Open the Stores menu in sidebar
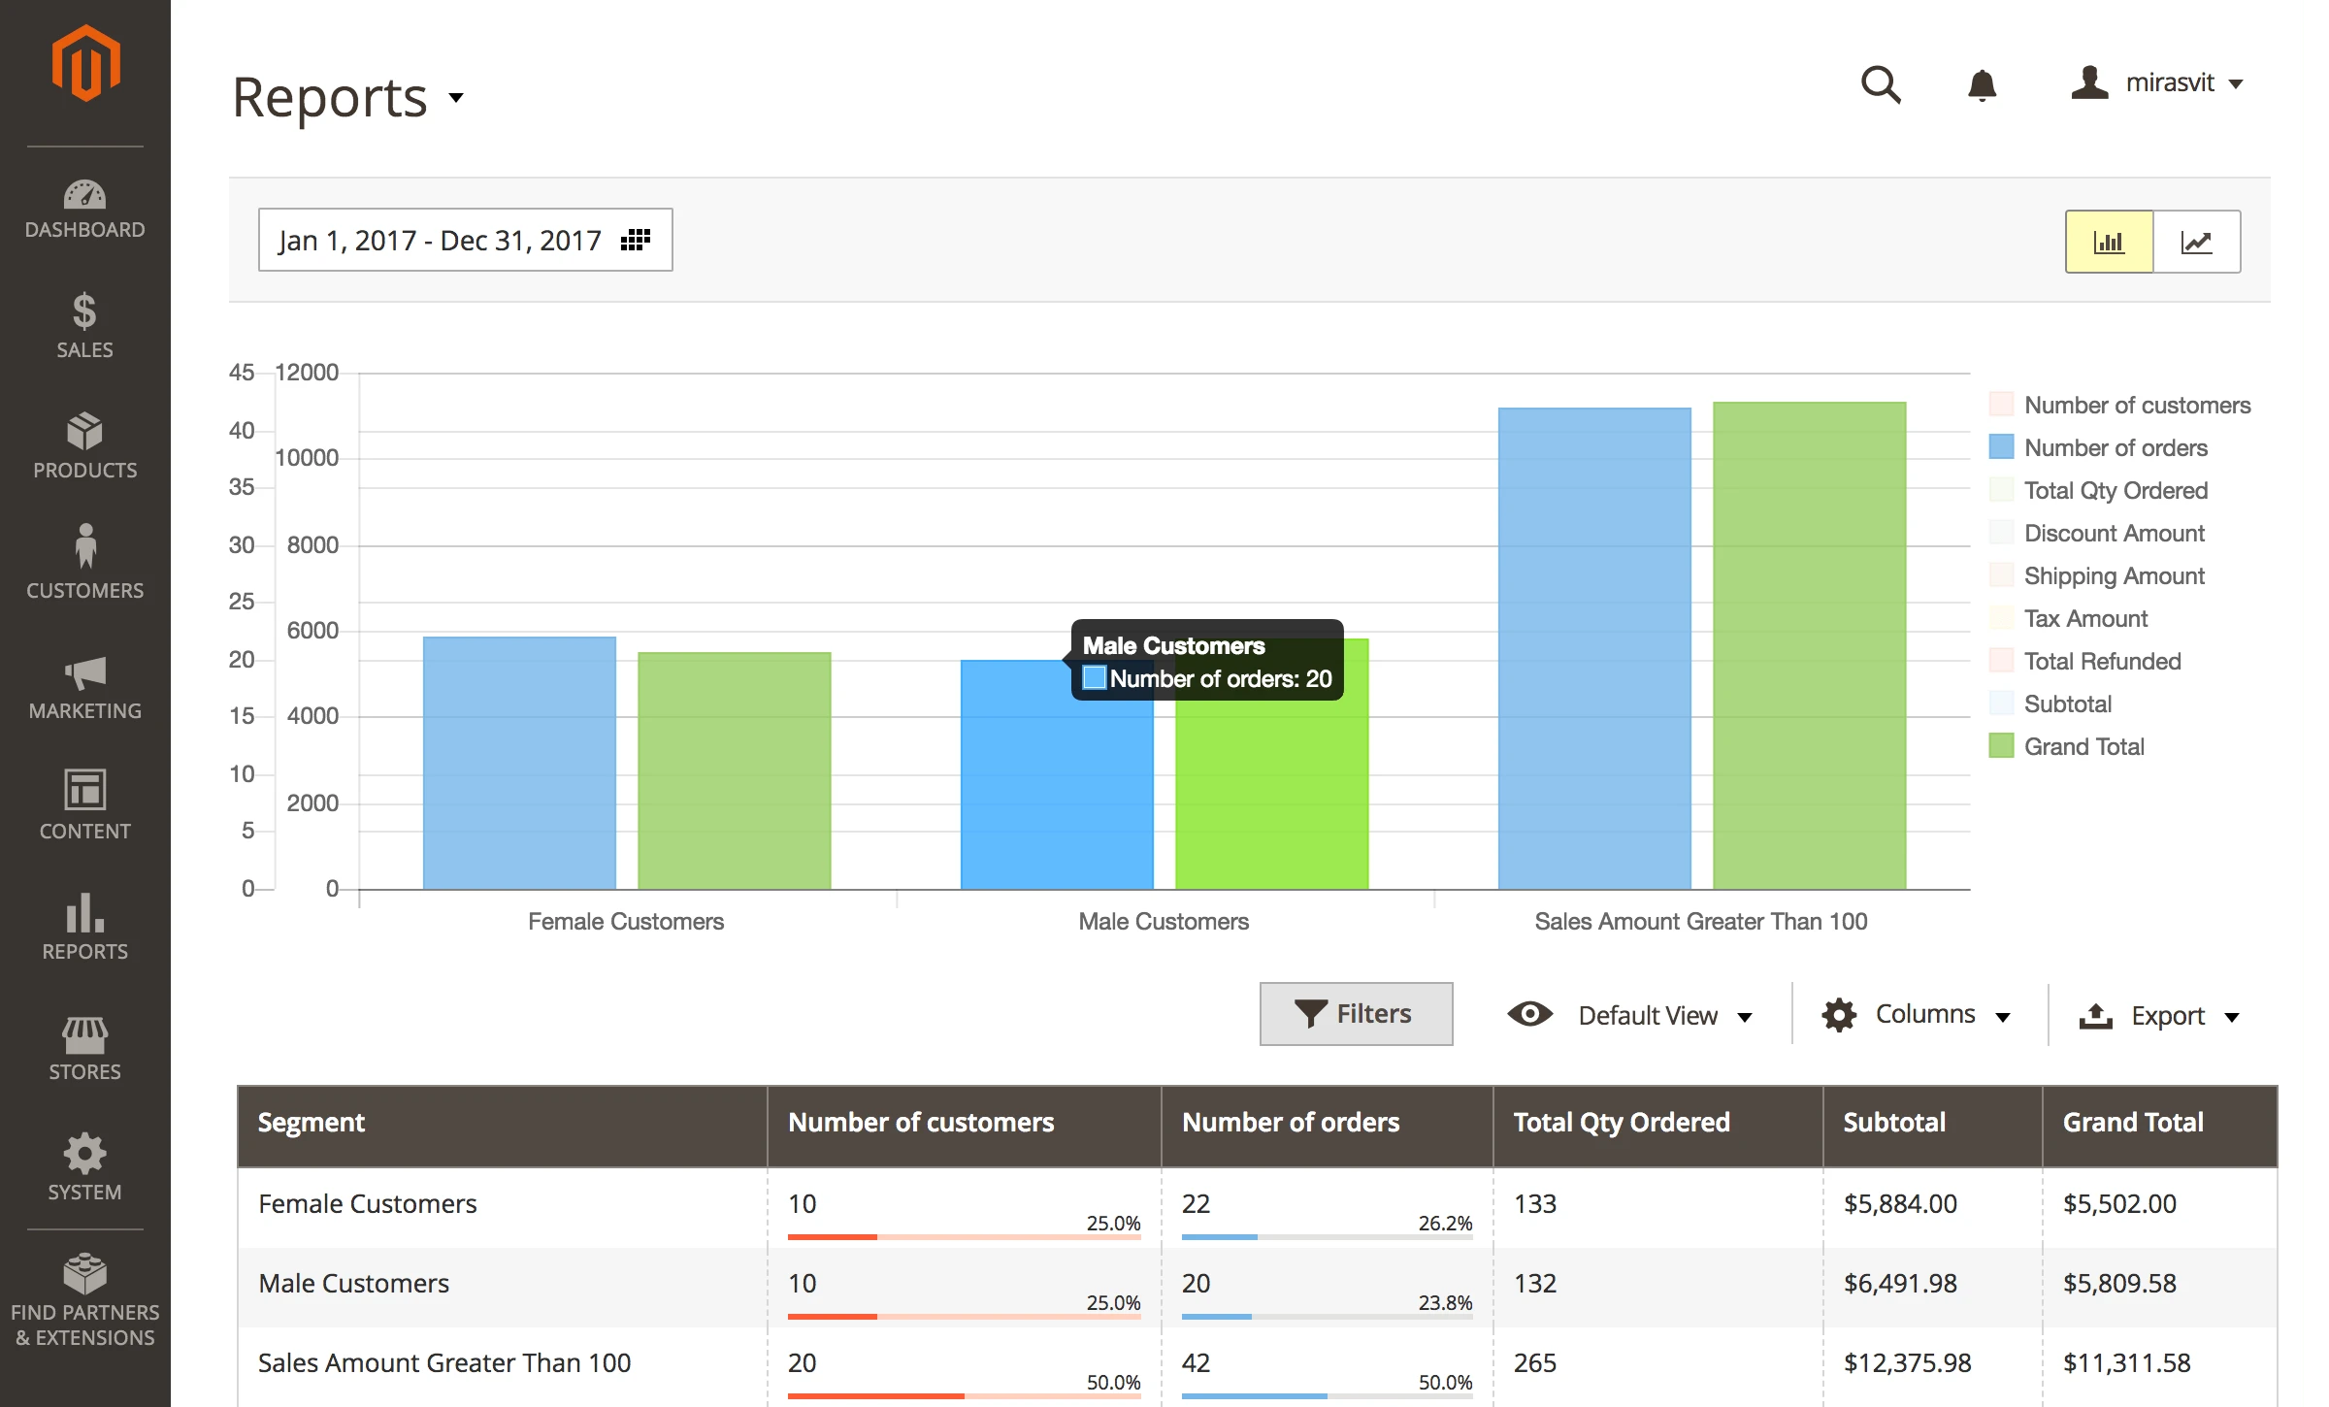2329x1407 pixels. [x=84, y=1048]
